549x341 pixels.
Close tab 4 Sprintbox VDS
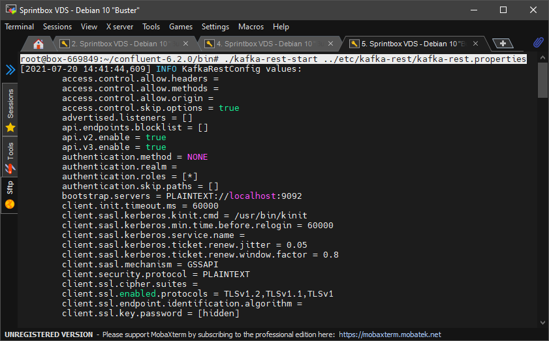coord(332,44)
